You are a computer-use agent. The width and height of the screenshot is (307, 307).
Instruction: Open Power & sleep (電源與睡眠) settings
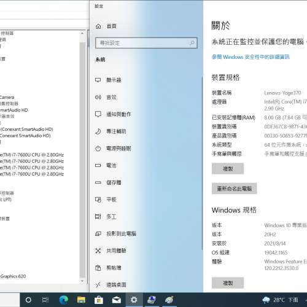pos(119,149)
